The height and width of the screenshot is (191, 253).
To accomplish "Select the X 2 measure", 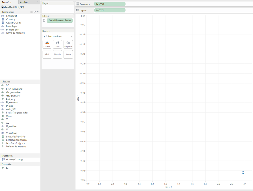I will [8, 123].
